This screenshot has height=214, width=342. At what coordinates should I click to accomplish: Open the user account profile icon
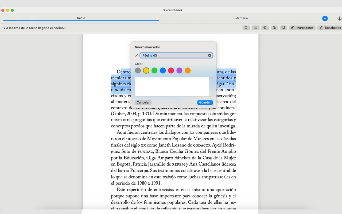(x=339, y=18)
